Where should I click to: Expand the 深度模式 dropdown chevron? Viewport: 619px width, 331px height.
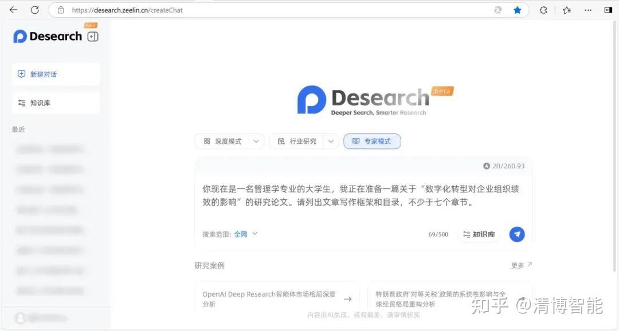coord(256,141)
